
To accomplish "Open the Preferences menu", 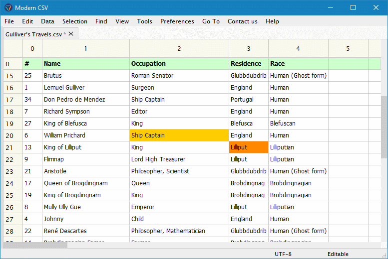I will tap(177, 21).
